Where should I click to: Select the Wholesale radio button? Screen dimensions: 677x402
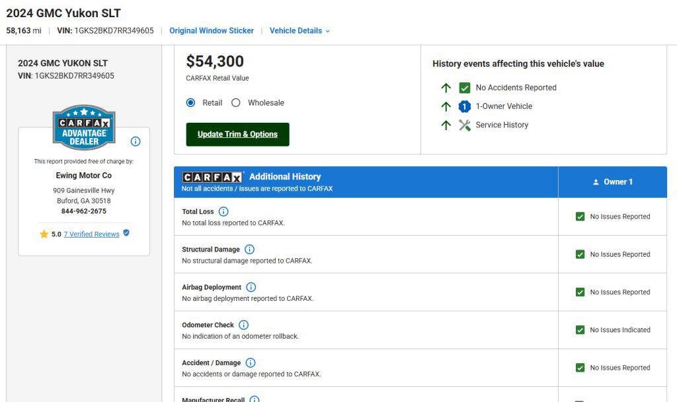236,103
